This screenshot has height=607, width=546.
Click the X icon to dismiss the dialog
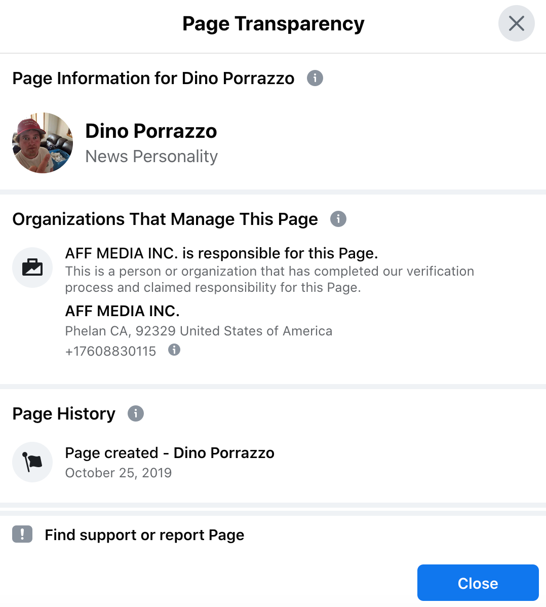516,23
